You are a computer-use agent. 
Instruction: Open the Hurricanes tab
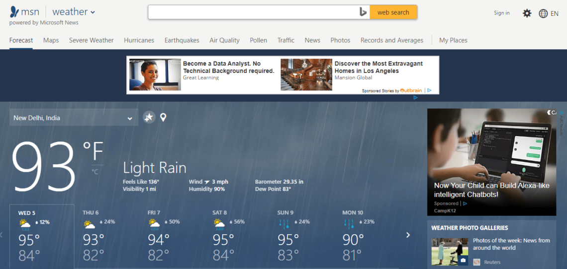point(139,40)
